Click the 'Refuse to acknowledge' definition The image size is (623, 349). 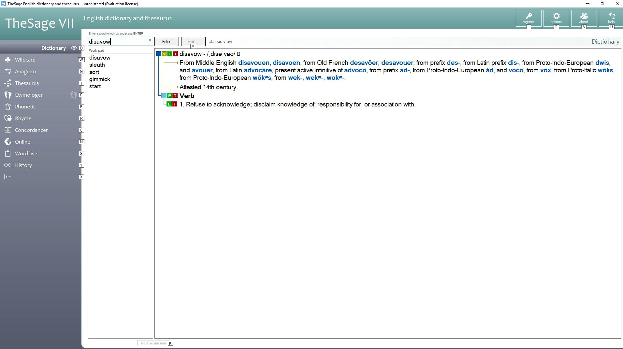297,105
